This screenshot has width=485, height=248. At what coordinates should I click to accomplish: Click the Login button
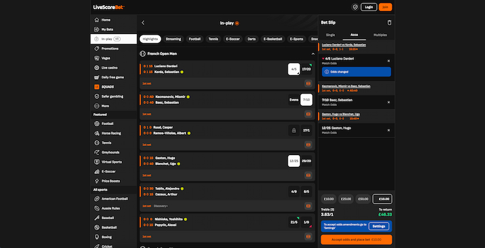click(369, 7)
